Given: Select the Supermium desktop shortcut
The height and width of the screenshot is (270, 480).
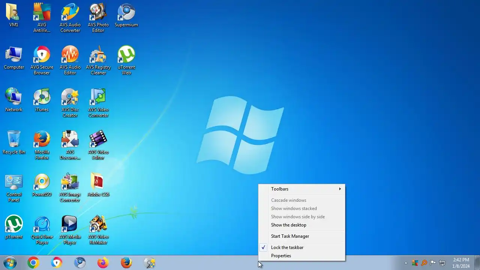Looking at the screenshot, I should point(126,15).
